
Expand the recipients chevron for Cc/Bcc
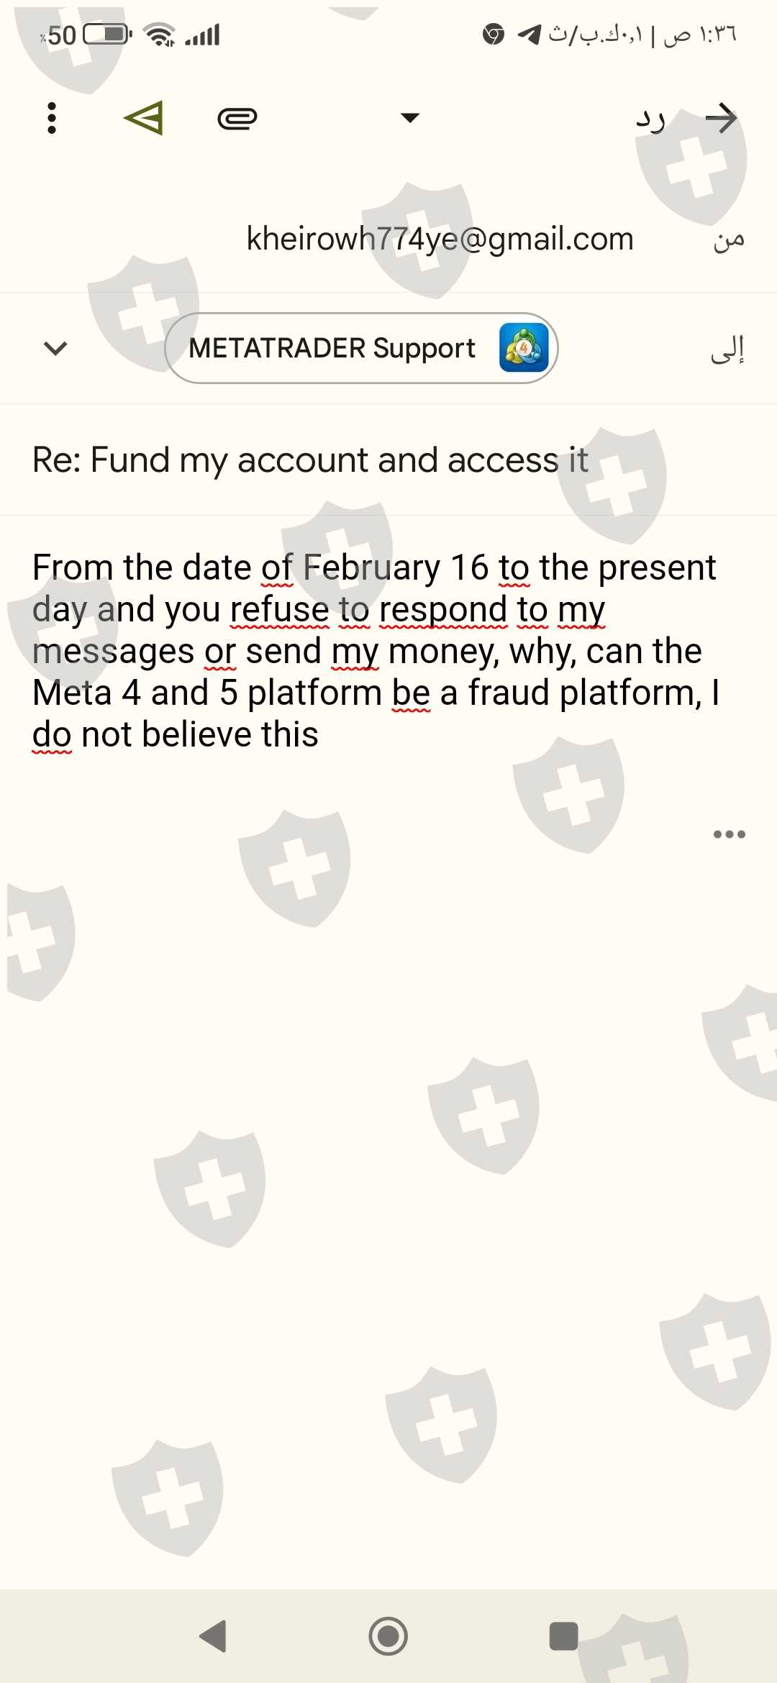coord(55,349)
